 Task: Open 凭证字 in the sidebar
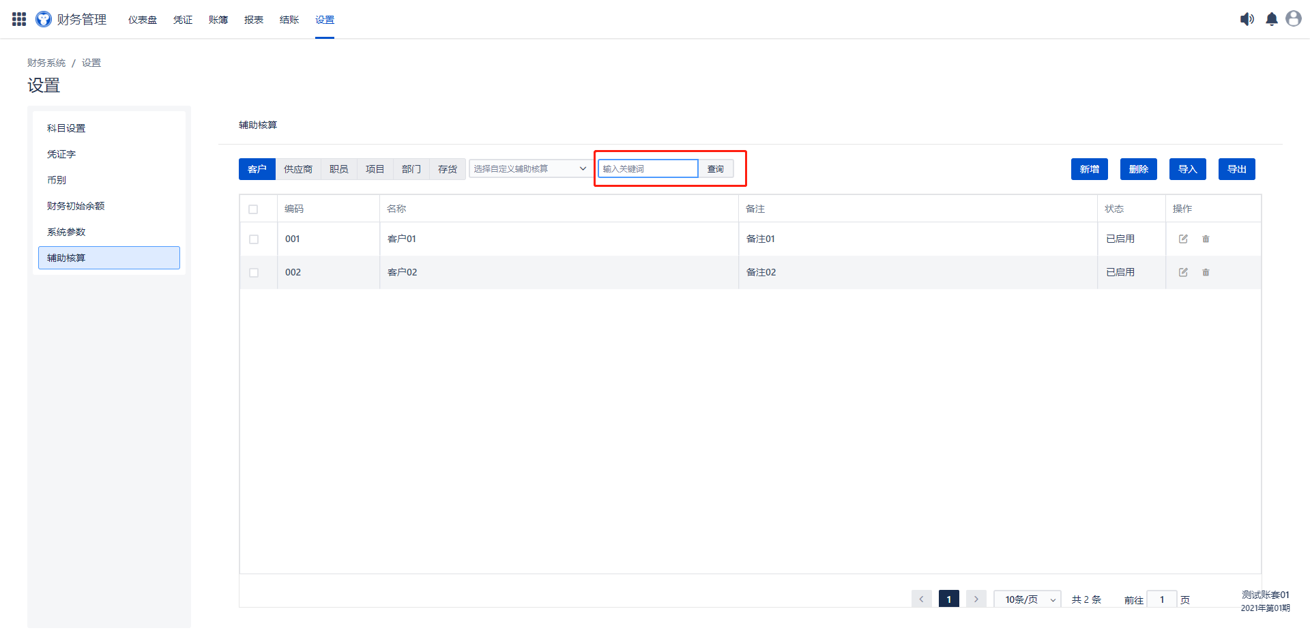(x=109, y=154)
